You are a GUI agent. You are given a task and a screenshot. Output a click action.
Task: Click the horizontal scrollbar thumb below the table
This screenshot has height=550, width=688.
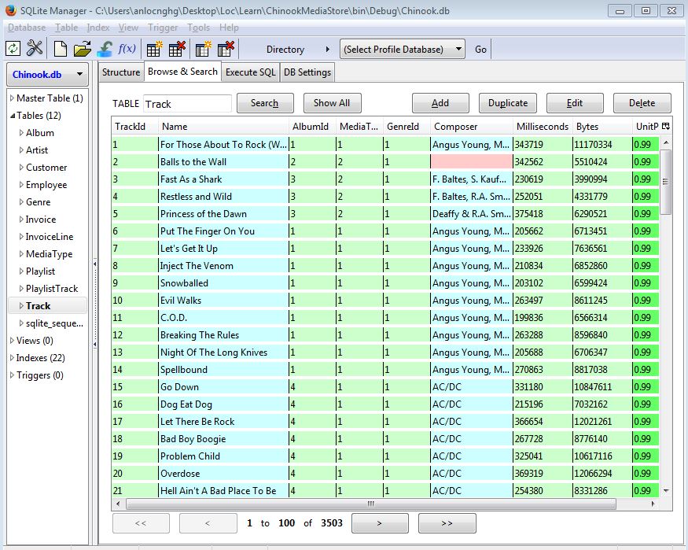(x=371, y=504)
